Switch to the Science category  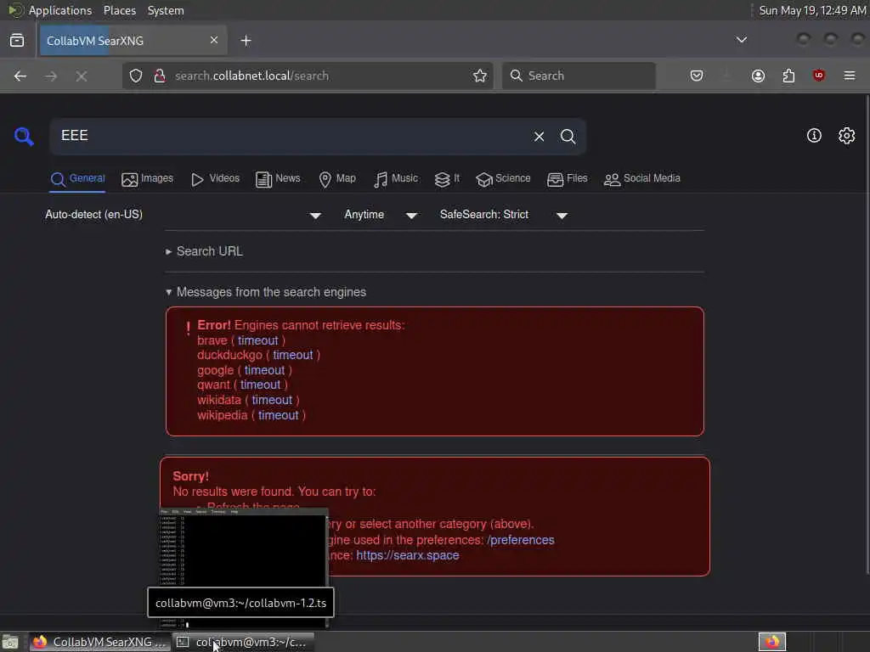[x=503, y=178]
